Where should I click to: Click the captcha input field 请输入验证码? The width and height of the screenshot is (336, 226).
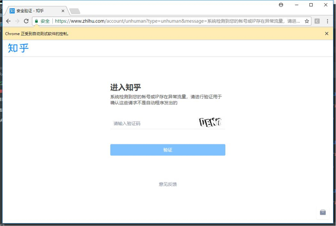pyautogui.click(x=141, y=123)
